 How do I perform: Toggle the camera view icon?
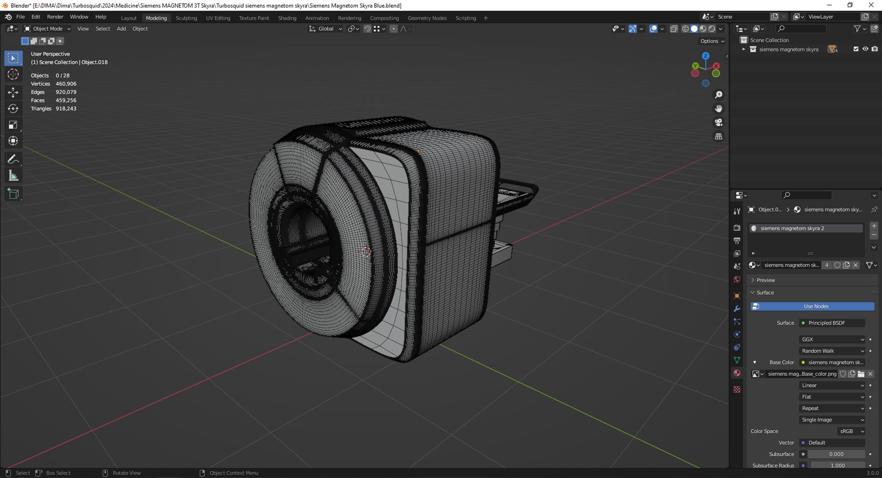click(718, 122)
